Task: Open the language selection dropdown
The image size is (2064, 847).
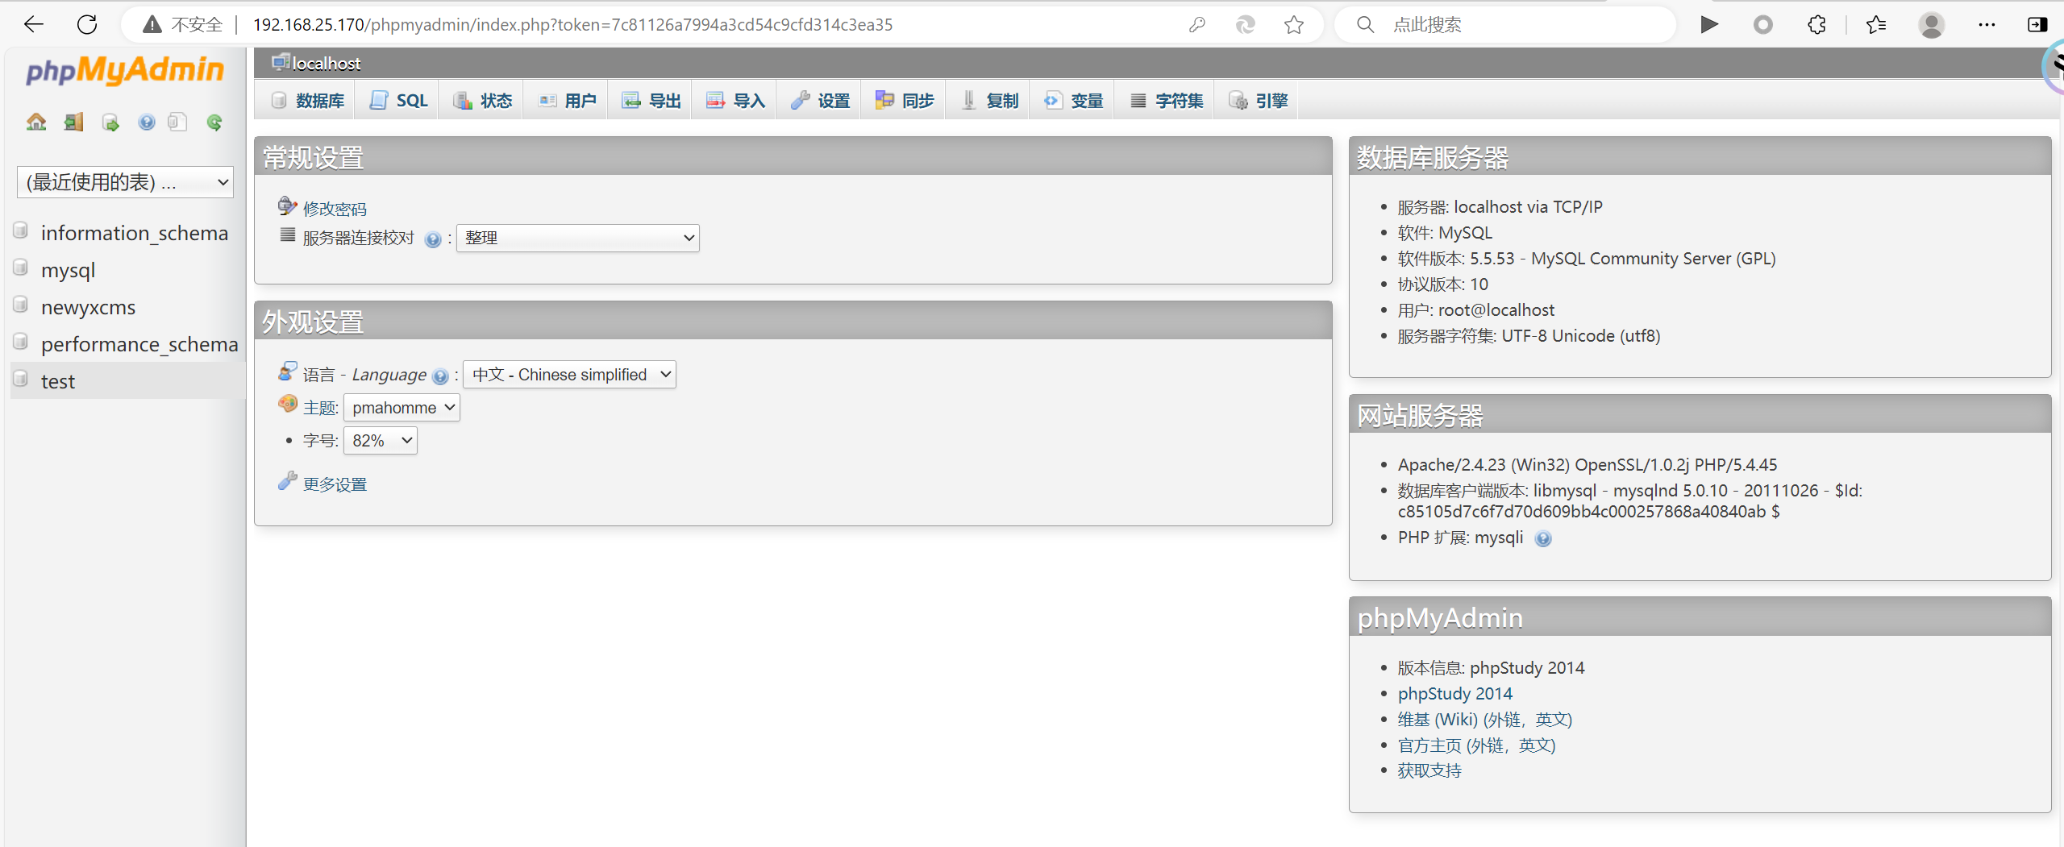Action: (x=569, y=375)
